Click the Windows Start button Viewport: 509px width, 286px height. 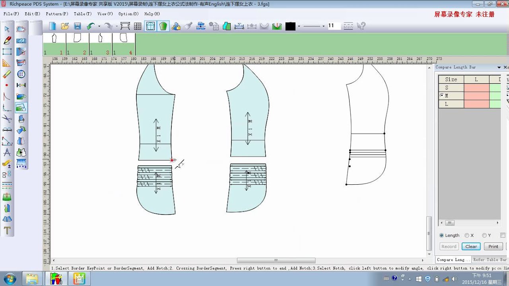[x=9, y=278]
